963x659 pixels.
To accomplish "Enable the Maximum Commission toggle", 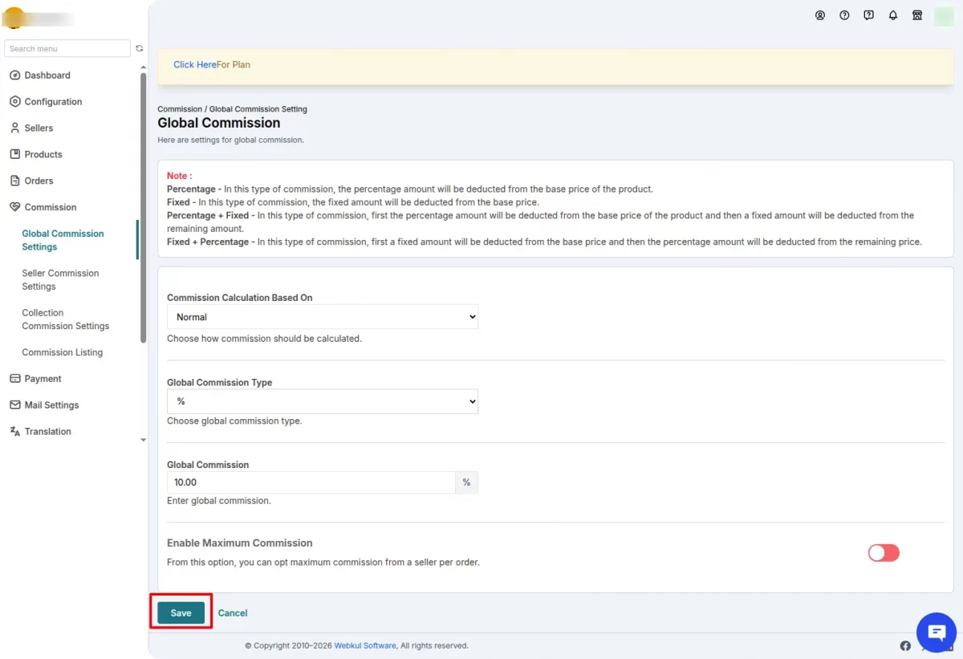I will [884, 553].
